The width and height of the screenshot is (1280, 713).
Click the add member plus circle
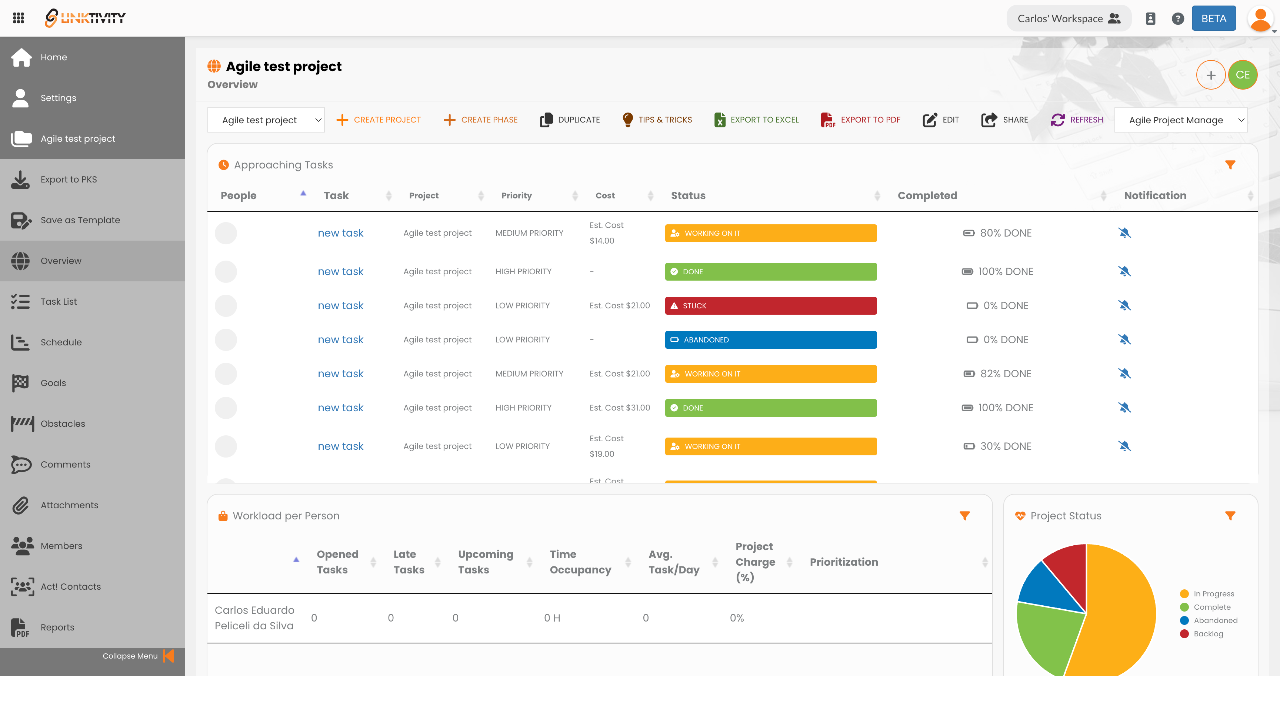[x=1210, y=75]
